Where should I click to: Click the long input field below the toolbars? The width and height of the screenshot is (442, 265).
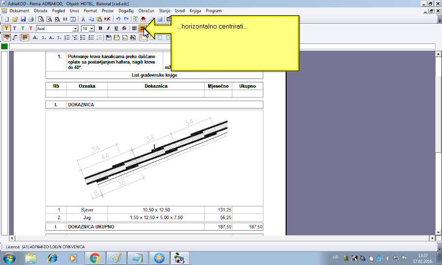pos(222,46)
